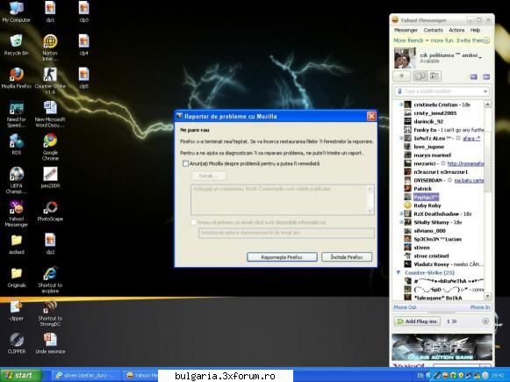
Task: Click the Phone Out link
Action: pos(405,306)
